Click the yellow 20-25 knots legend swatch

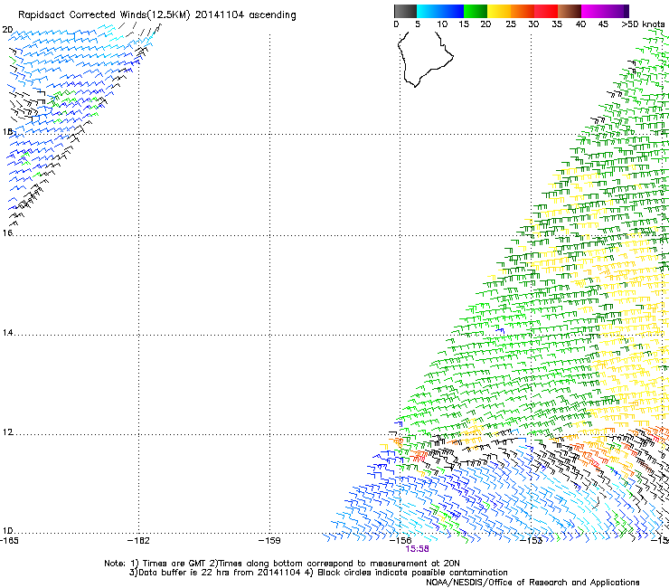click(499, 11)
